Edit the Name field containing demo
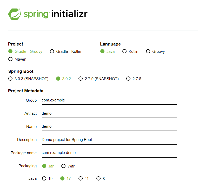Image resolution: width=198 pixels, height=187 pixels. point(109,127)
